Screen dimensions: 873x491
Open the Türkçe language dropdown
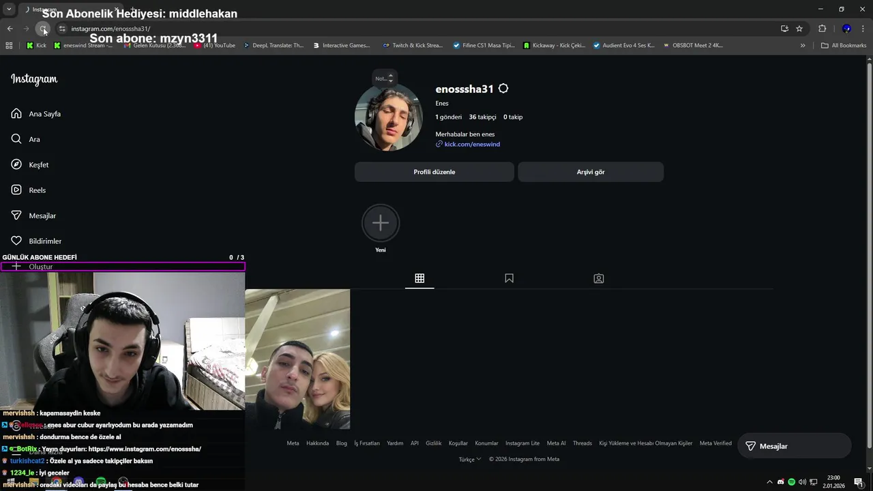pyautogui.click(x=470, y=460)
